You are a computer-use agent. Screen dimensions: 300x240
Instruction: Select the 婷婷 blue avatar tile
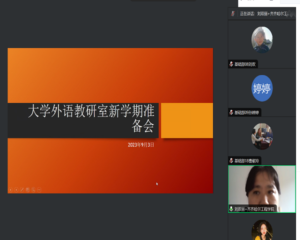262,88
